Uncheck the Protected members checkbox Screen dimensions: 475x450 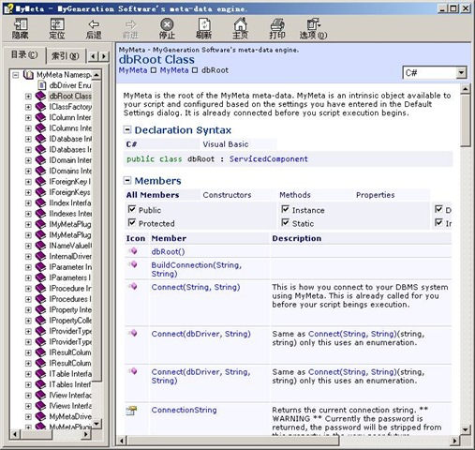click(x=132, y=222)
